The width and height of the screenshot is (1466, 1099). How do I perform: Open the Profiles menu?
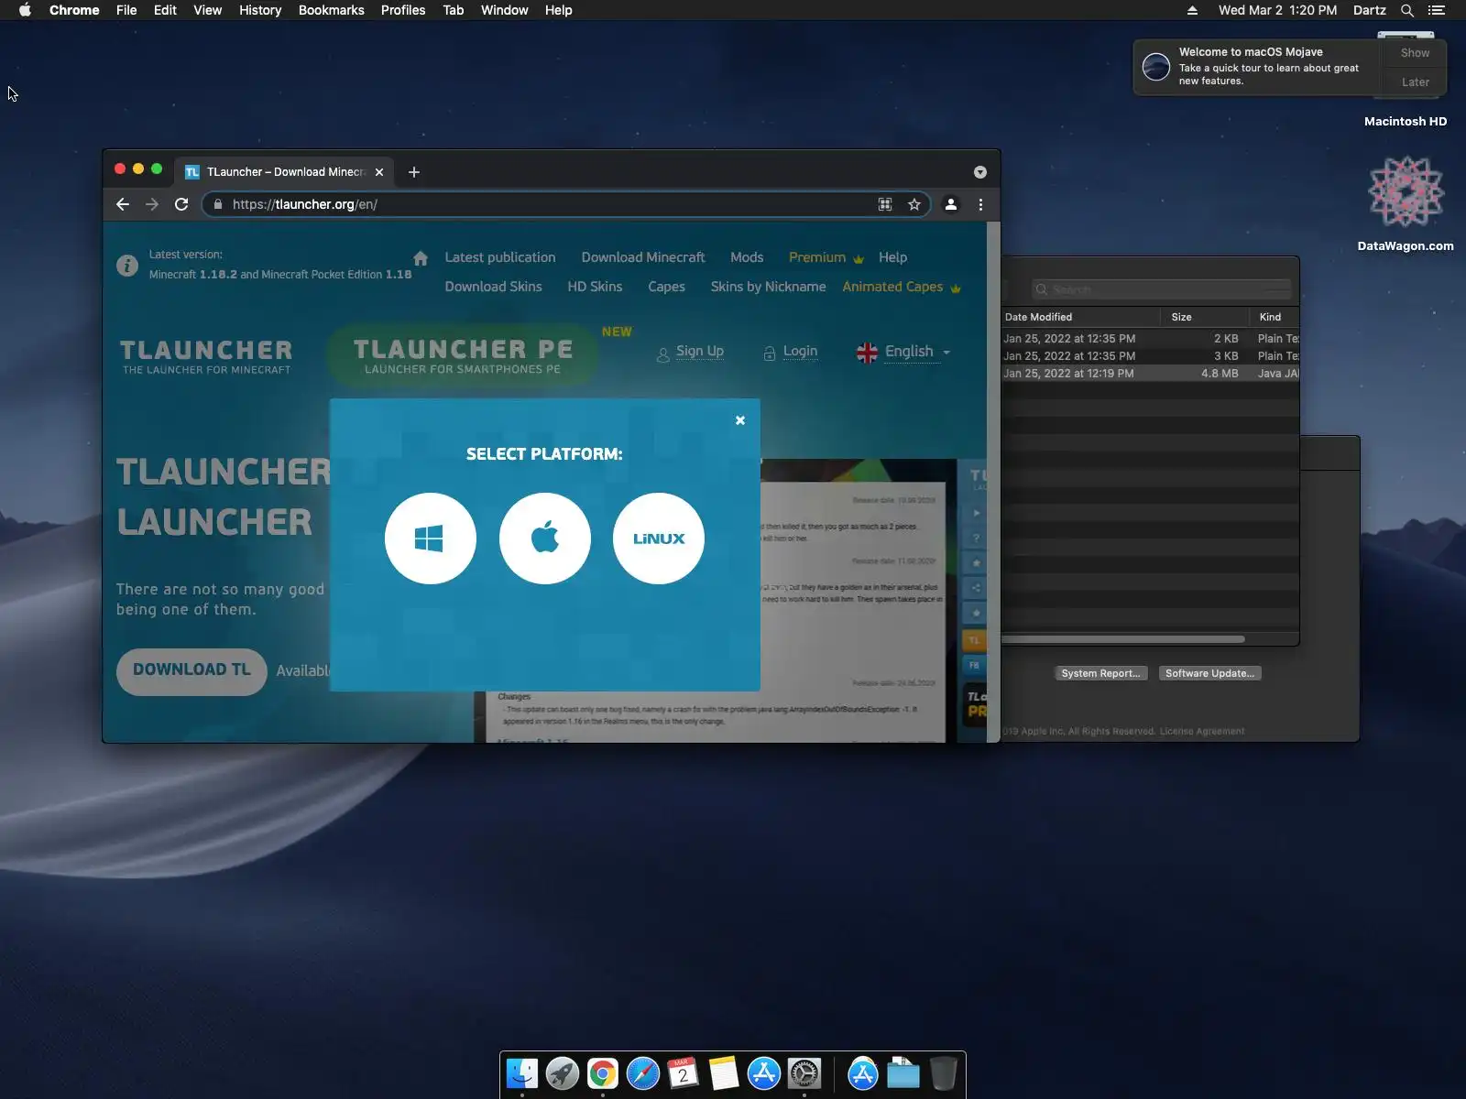click(403, 10)
